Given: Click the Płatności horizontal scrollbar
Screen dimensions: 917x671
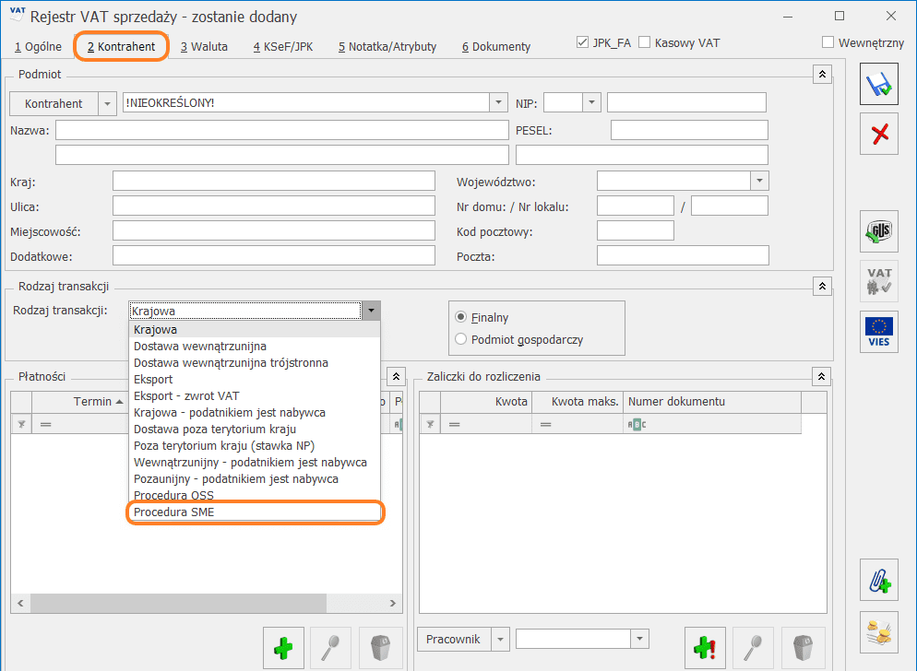Looking at the screenshot, I should pyautogui.click(x=207, y=603).
